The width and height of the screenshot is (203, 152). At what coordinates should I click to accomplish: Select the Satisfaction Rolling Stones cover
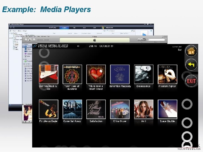pos(96,109)
